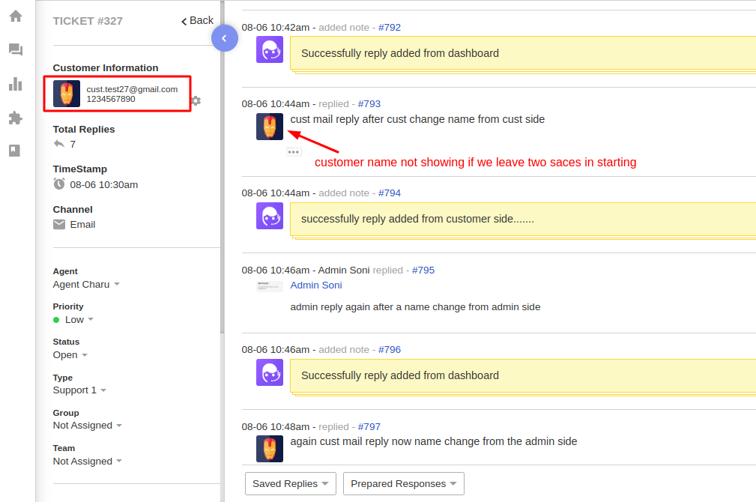Open thread link #795
Image resolution: width=756 pixels, height=502 pixels.
click(x=423, y=270)
